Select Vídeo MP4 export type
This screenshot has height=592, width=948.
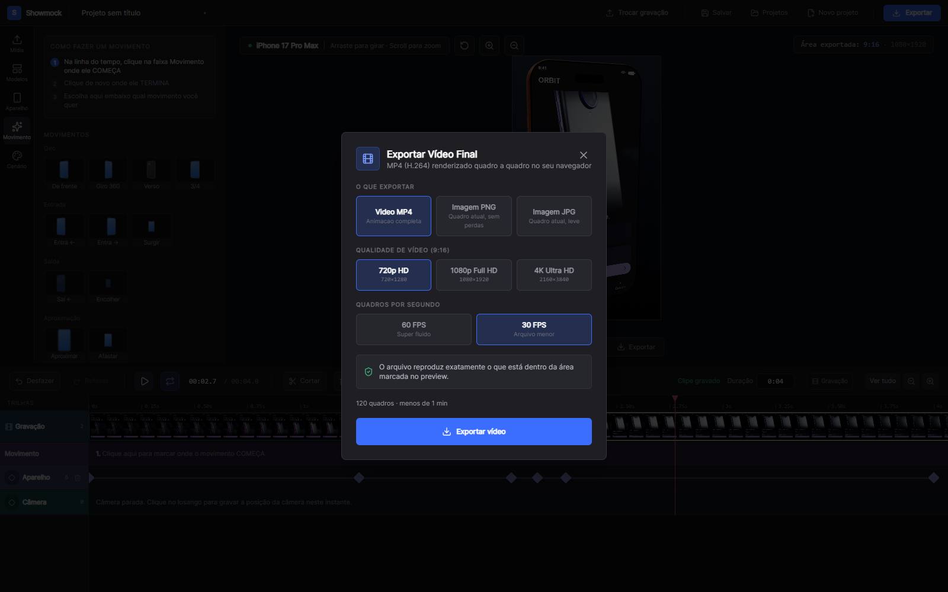pyautogui.click(x=393, y=216)
